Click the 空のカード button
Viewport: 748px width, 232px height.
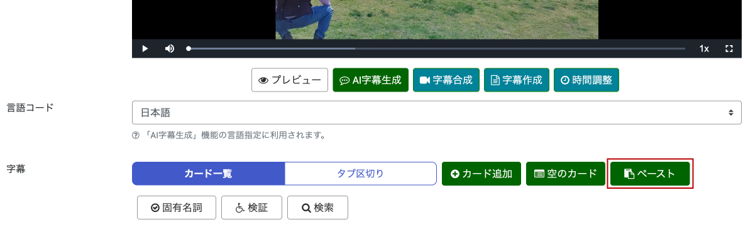(565, 174)
